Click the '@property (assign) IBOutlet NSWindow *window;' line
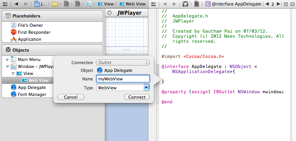The height and width of the screenshot is (141, 296). (223, 92)
